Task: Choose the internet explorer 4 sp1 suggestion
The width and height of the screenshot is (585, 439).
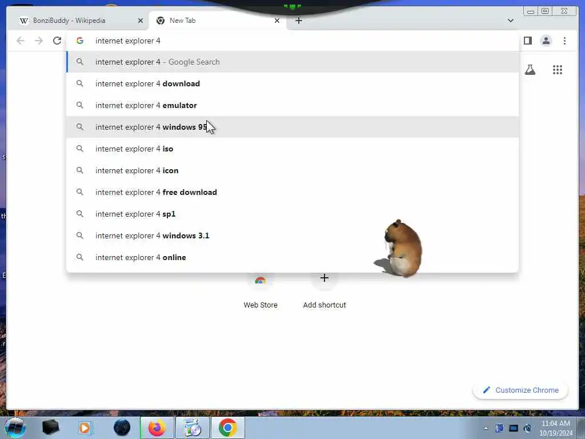Action: (292, 214)
